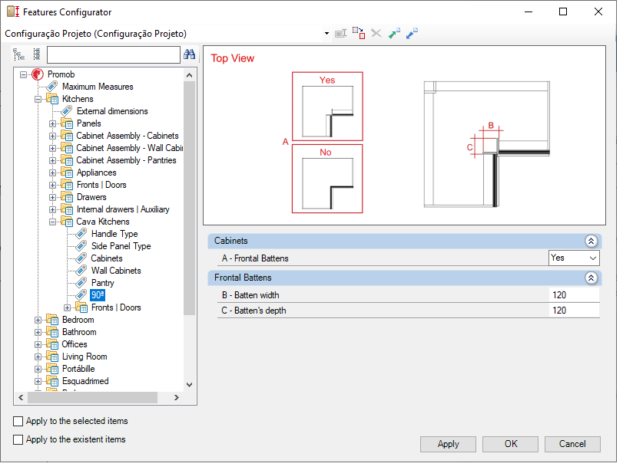
Task: Click the blue arrow import icon
Action: pyautogui.click(x=412, y=33)
